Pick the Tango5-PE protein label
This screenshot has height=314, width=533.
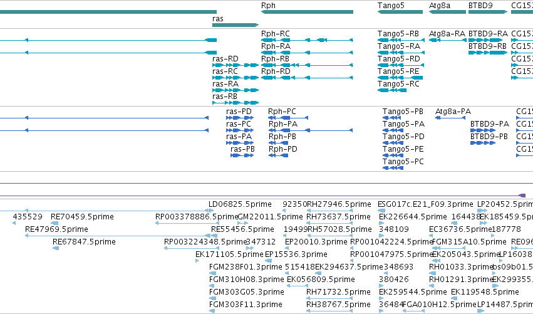tap(403, 149)
